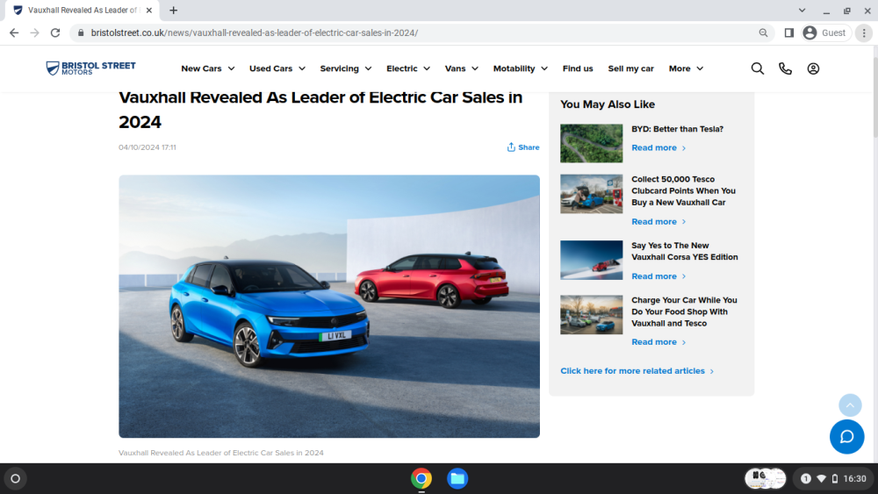Image resolution: width=878 pixels, height=494 pixels.
Task: Click the phone contact icon
Action: coord(785,68)
